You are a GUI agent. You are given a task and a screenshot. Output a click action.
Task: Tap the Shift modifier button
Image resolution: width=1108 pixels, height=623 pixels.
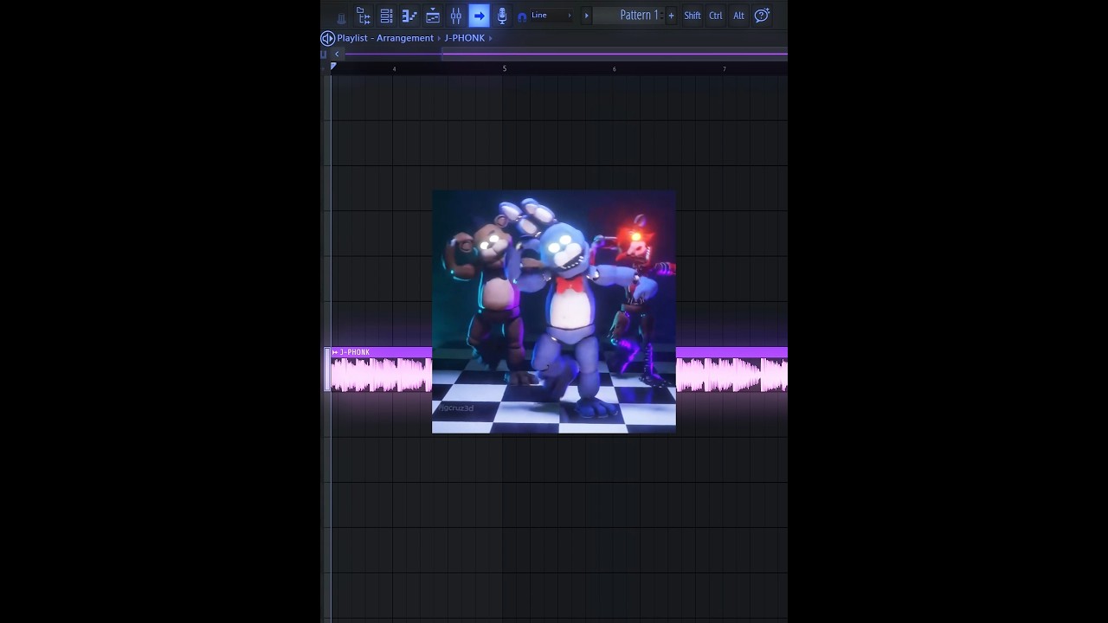[x=692, y=16]
